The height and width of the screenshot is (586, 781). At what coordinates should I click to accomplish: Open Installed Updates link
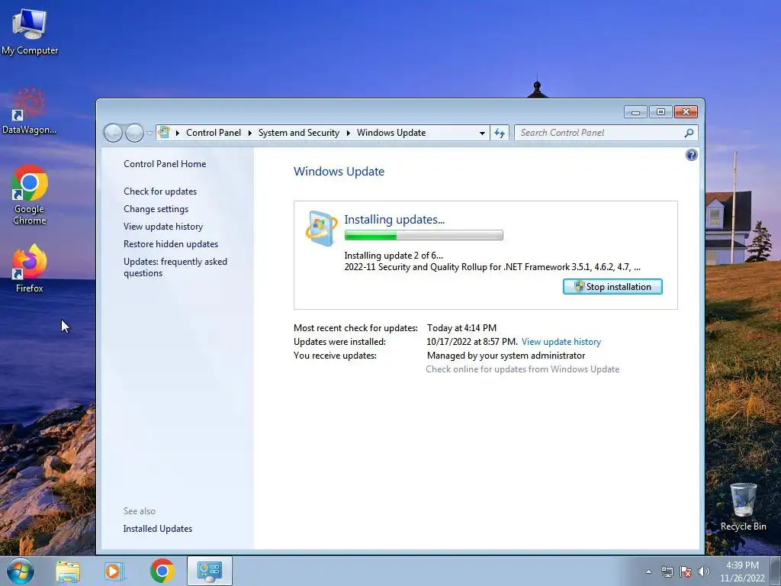click(x=157, y=529)
